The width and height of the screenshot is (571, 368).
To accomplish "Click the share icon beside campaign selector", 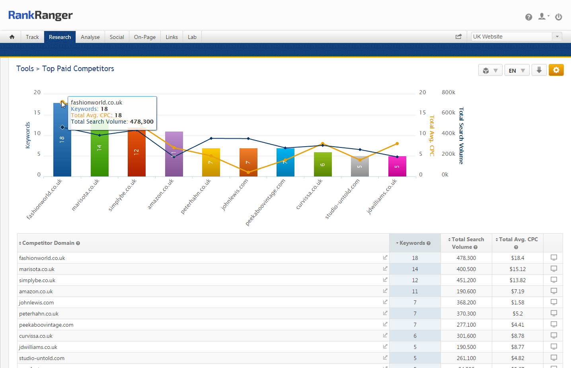I will click(458, 37).
